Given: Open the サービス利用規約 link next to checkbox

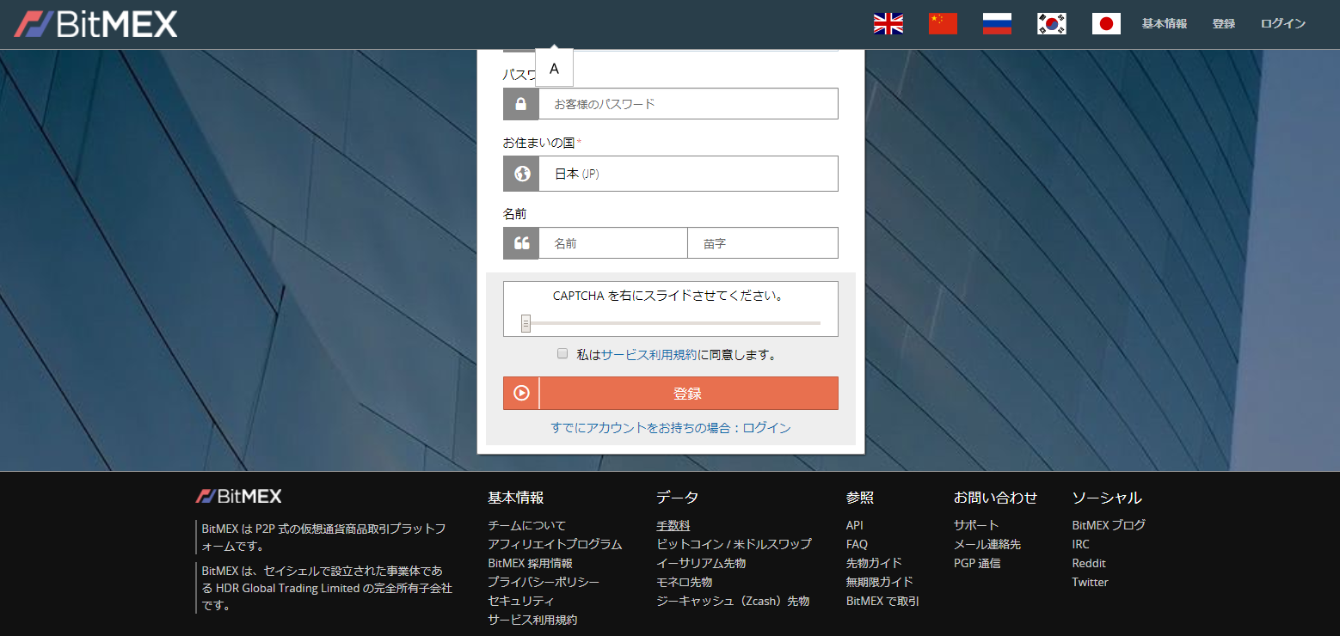Looking at the screenshot, I should (649, 354).
